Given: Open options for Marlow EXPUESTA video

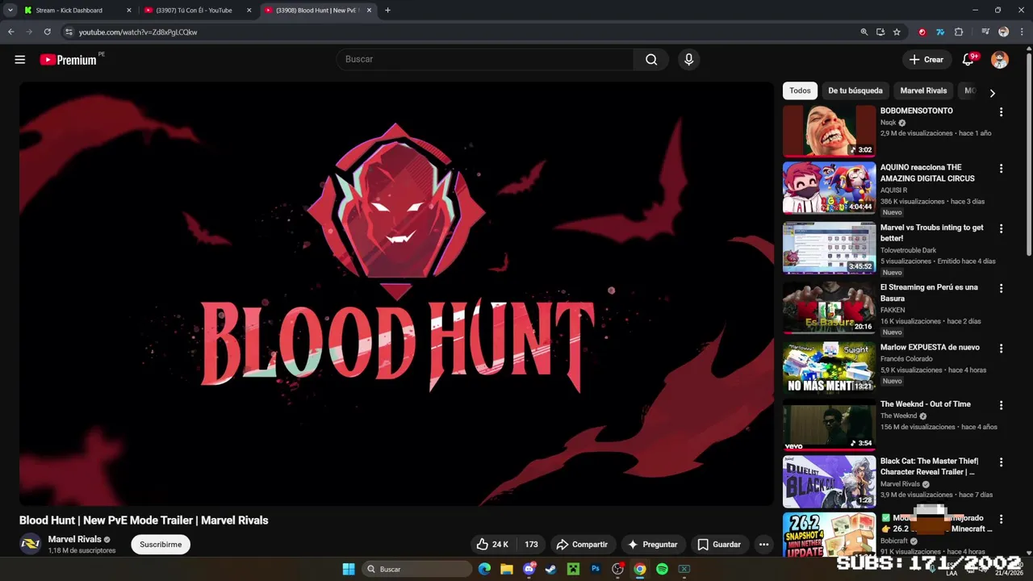Looking at the screenshot, I should click(1001, 349).
